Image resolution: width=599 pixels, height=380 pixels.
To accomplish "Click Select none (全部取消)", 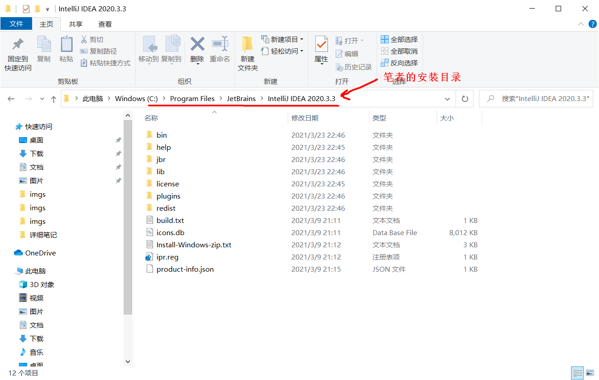I will (399, 51).
